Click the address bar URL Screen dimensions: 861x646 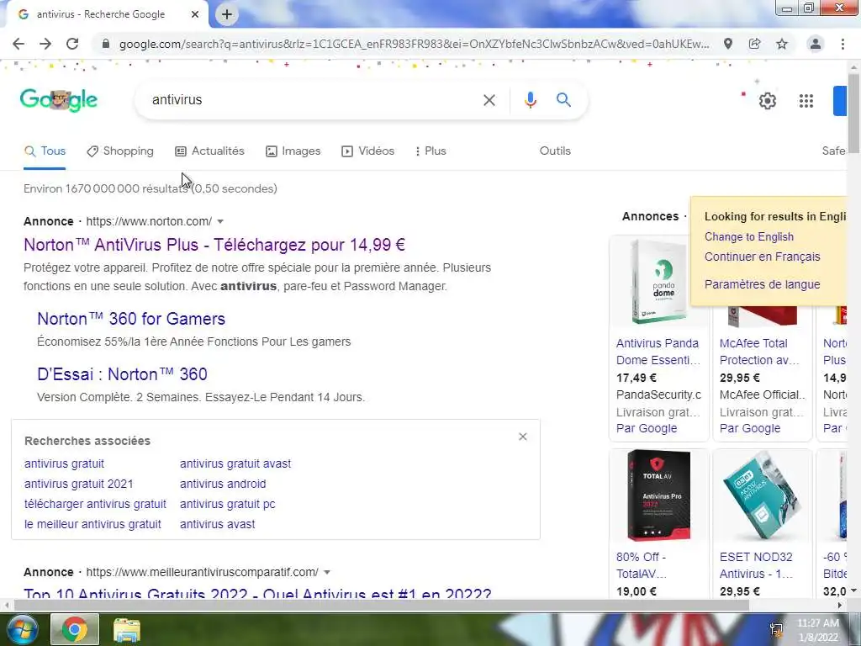point(414,44)
